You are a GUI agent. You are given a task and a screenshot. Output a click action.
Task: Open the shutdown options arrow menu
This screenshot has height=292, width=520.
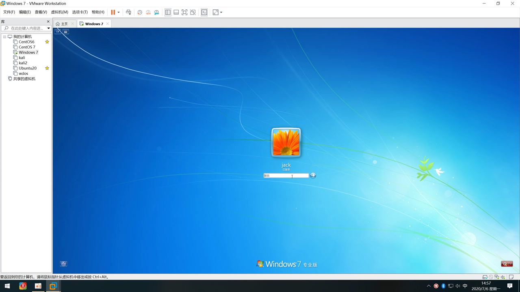point(511,264)
